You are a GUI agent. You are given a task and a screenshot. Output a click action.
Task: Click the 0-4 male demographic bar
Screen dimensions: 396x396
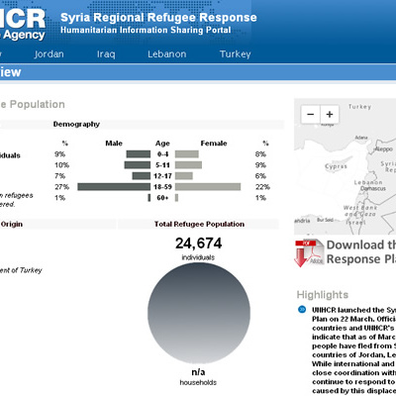[x=139, y=154]
